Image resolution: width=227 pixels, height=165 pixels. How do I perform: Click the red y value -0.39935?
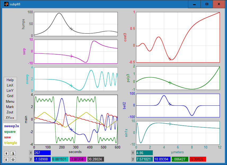pyautogui.click(x=198, y=159)
